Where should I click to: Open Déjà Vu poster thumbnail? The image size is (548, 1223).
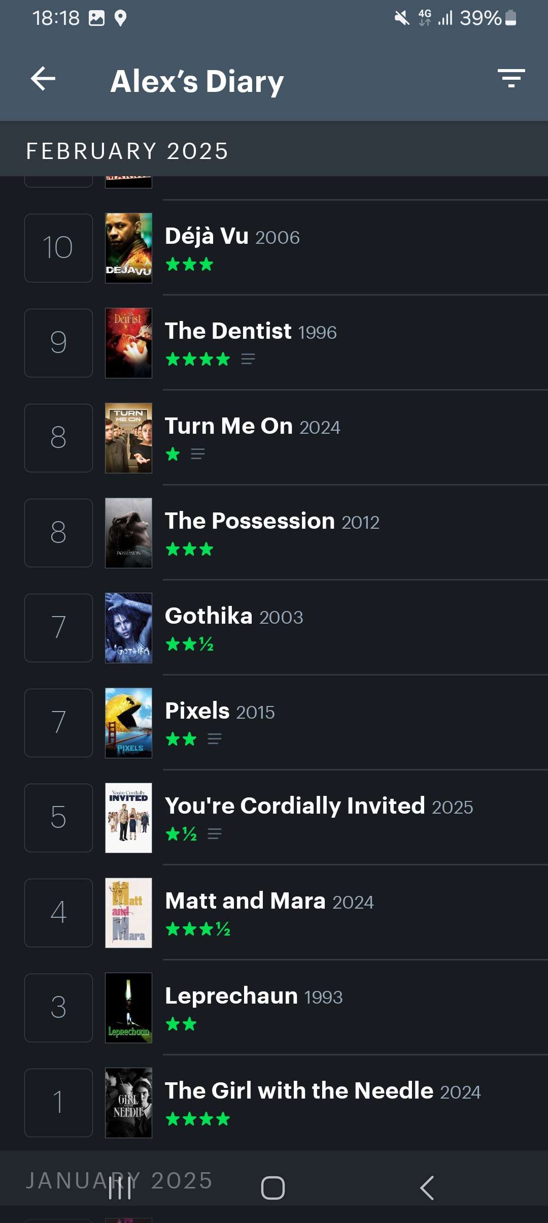128,248
